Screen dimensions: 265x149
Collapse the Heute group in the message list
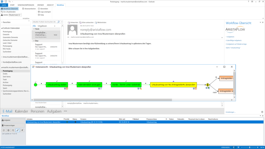point(34,29)
